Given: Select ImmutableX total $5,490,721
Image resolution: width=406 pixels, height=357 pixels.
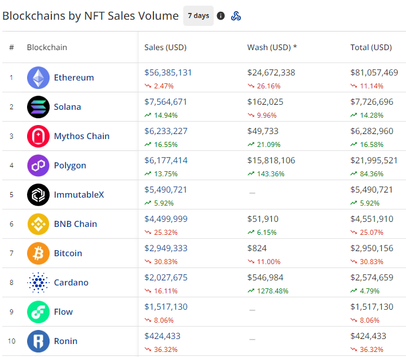Looking at the screenshot, I should coord(372,190).
